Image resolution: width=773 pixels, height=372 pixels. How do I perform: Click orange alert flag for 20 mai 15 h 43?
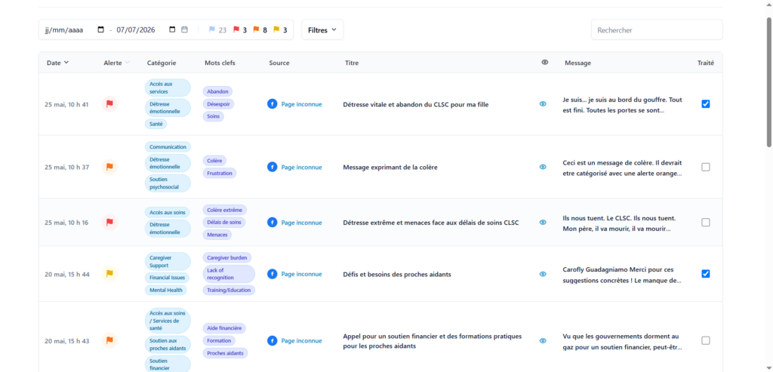(110, 340)
